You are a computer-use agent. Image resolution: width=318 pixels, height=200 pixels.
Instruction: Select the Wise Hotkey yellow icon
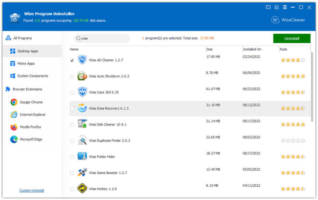82,188
